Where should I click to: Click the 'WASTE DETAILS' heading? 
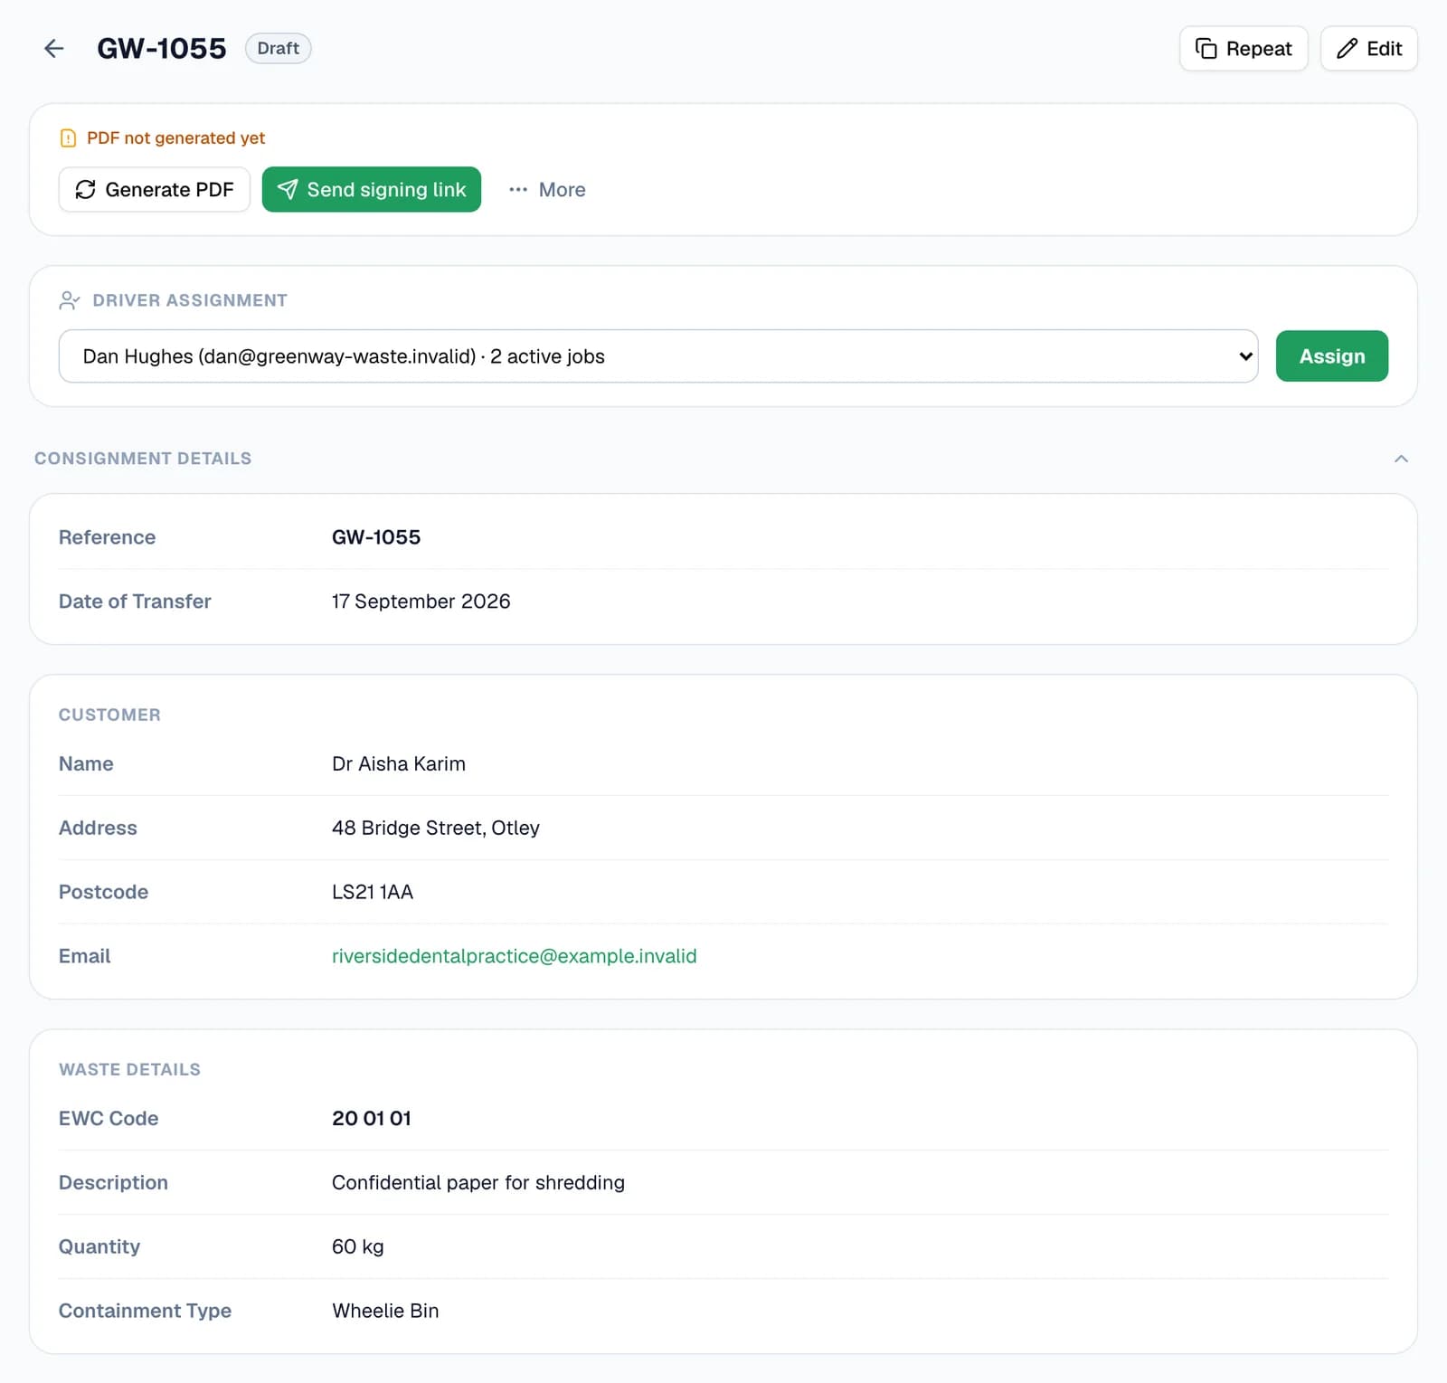click(130, 1069)
